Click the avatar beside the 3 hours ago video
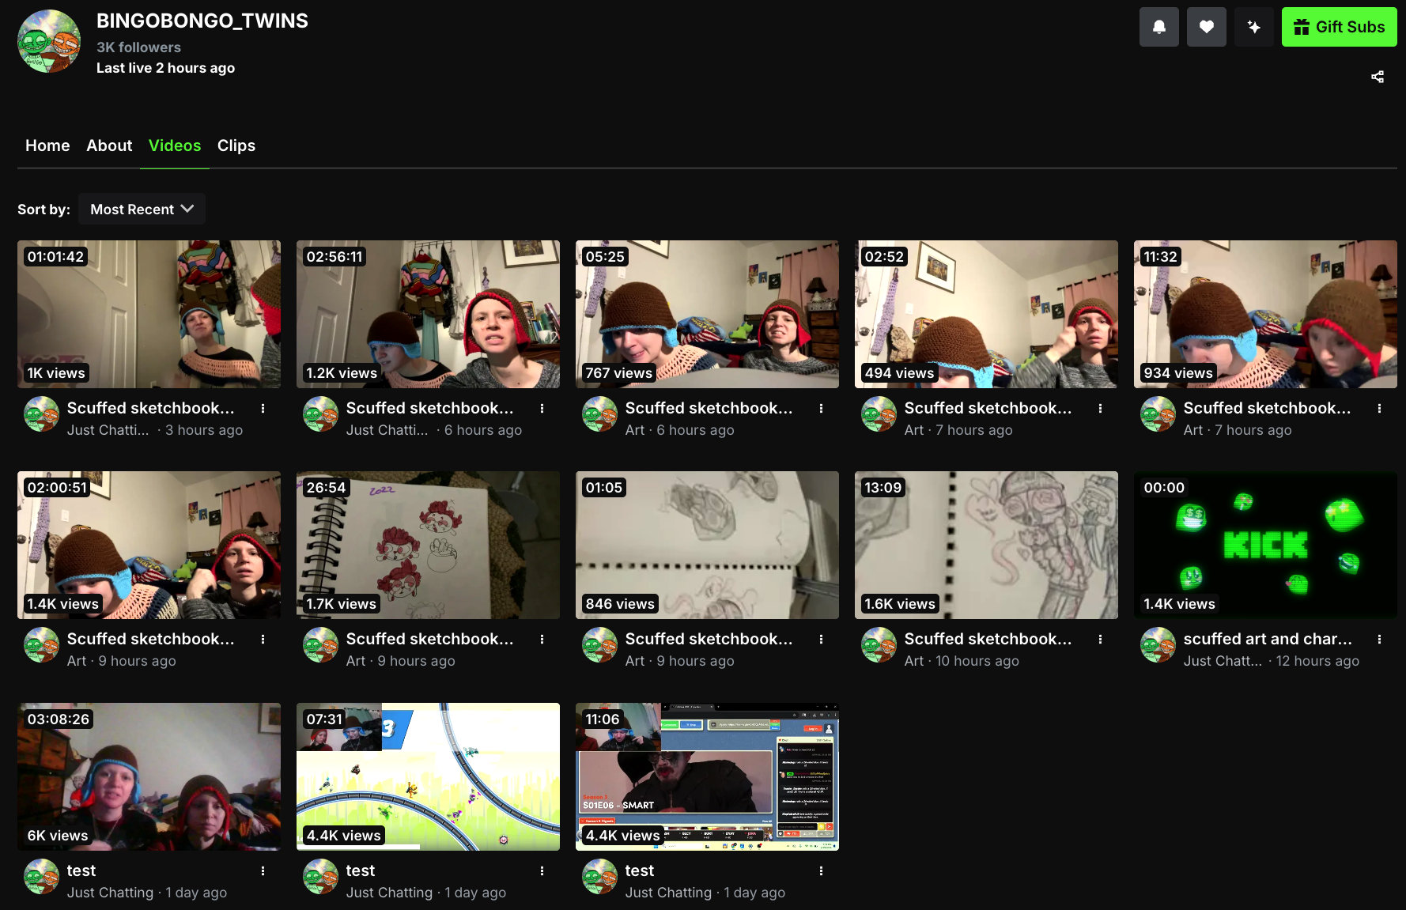1406x910 pixels. pos(42,414)
